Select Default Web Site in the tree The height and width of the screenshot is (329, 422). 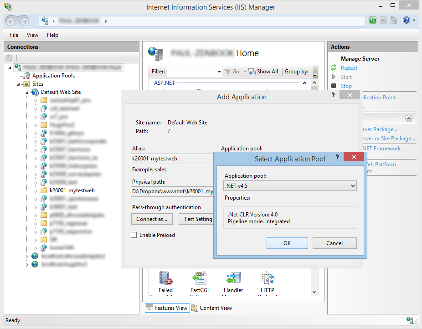pos(61,92)
